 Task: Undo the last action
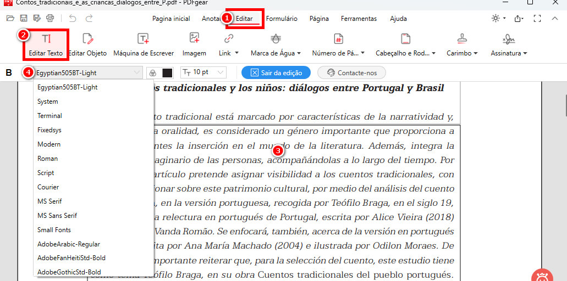73,18
